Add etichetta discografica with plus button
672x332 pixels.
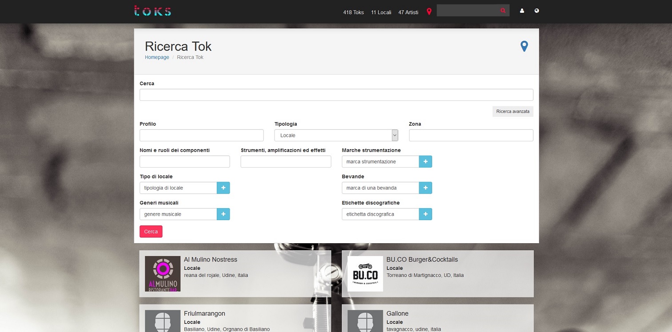pyautogui.click(x=425, y=214)
